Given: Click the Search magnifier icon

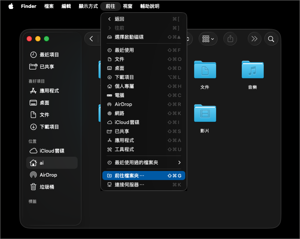Looking at the screenshot, I should tap(271, 39).
